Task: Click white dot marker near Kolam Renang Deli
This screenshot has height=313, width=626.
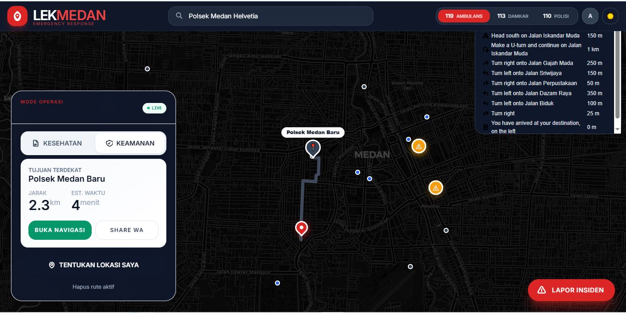Action: (364, 86)
